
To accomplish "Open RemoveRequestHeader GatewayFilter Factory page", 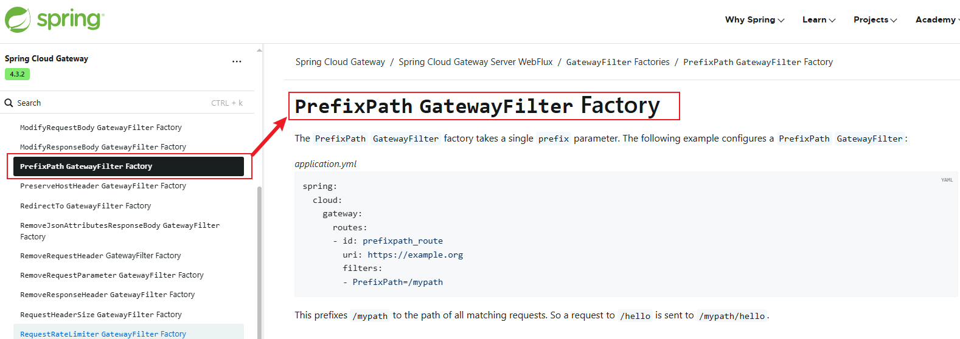I will point(100,256).
